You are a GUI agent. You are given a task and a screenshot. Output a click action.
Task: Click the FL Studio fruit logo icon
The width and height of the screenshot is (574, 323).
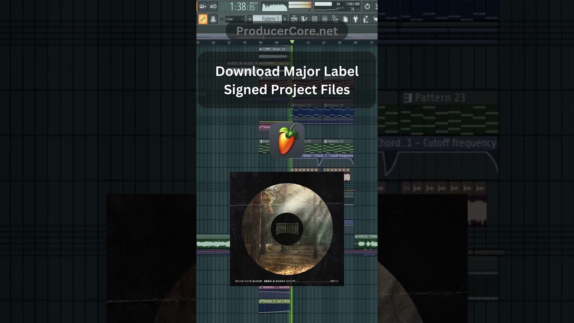pos(287,140)
